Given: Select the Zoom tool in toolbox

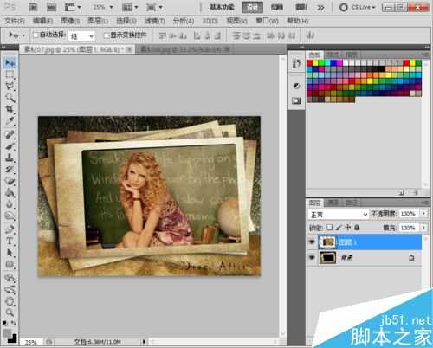Looking at the screenshot, I should pyautogui.click(x=10, y=312).
